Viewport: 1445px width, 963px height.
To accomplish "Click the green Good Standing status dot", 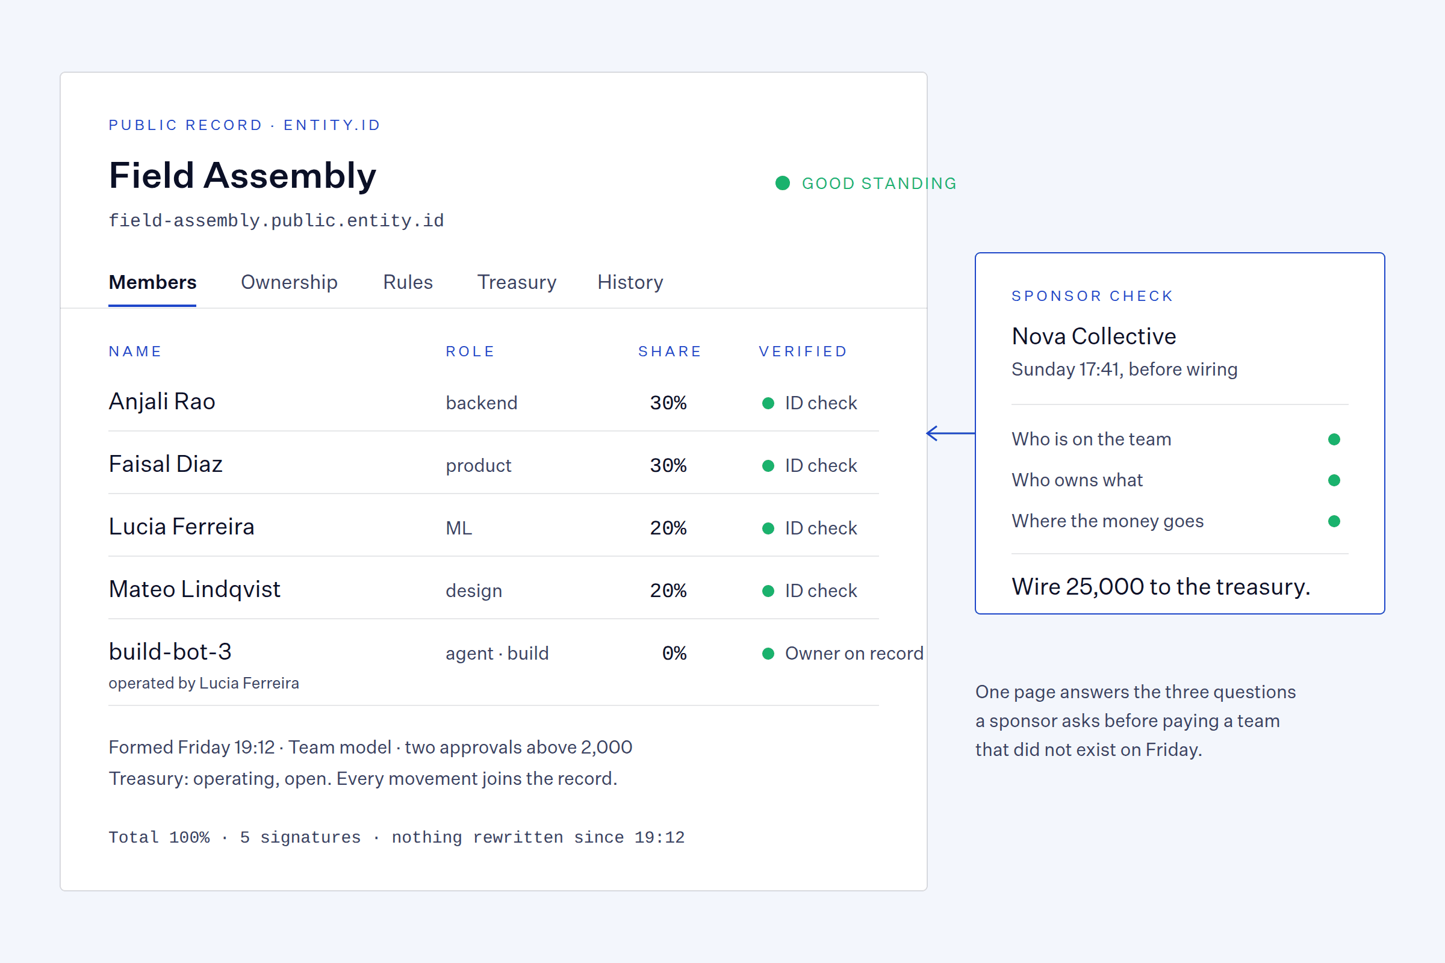I will (783, 183).
